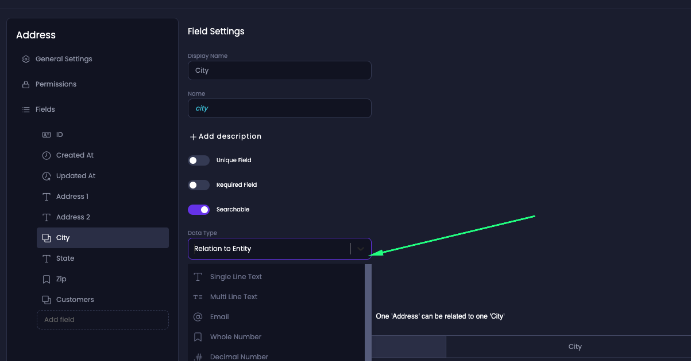This screenshot has height=361, width=691.
Task: Click the Whole Number bookmark icon
Action: coord(198,337)
